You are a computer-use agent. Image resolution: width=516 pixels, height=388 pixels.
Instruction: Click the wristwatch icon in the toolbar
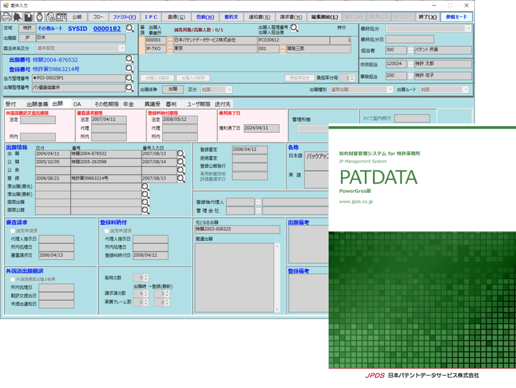coord(40,17)
